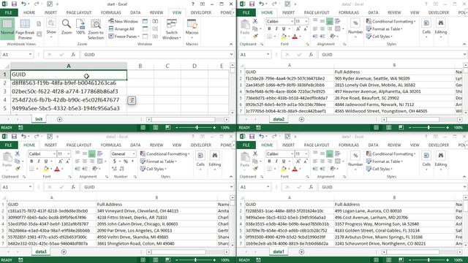Viewport: 468px width, 263px height.
Task: Click Undo icon in start window
Action: (x=23, y=4)
